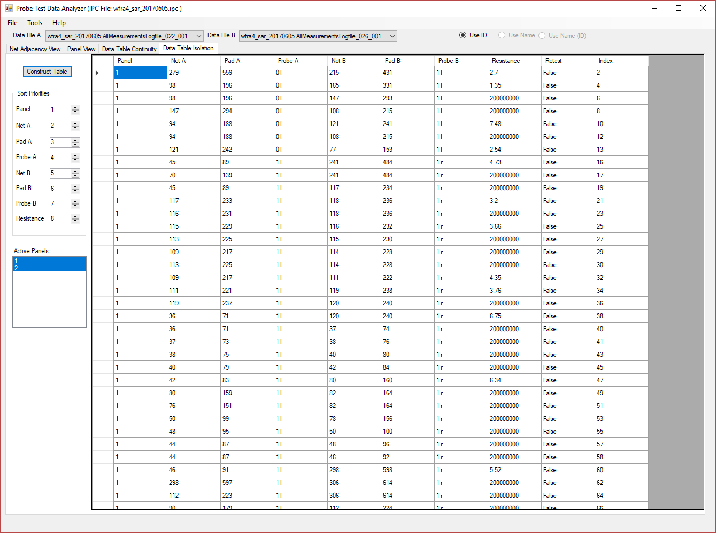Select the Use Name (ID) radio button
The image size is (716, 533).
[x=562, y=36]
